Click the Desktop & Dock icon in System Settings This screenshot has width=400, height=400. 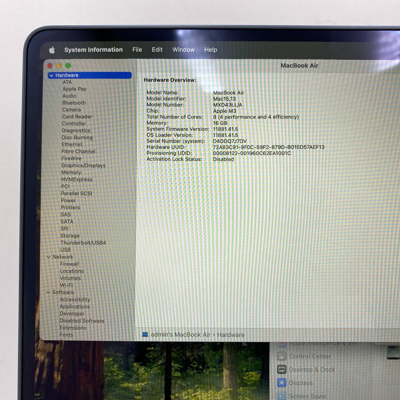281,369
